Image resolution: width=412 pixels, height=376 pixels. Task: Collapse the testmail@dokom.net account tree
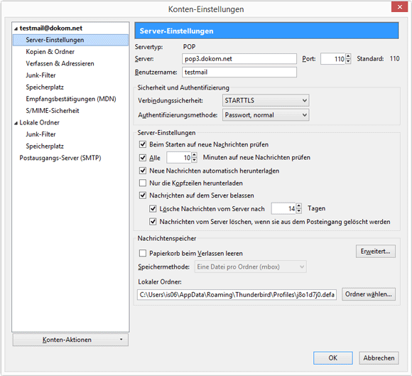click(16, 28)
